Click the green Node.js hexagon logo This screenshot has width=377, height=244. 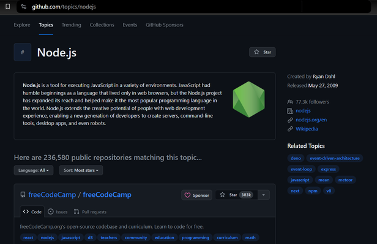[x=248, y=99]
